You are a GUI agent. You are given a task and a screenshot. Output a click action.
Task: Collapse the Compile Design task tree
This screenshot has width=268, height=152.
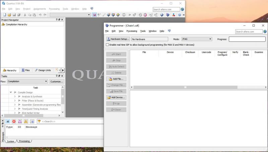tap(11, 92)
